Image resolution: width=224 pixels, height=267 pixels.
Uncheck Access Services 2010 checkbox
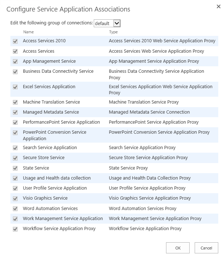click(15, 41)
